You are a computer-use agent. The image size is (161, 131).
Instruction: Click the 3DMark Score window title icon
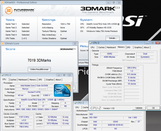[x=3, y=43]
